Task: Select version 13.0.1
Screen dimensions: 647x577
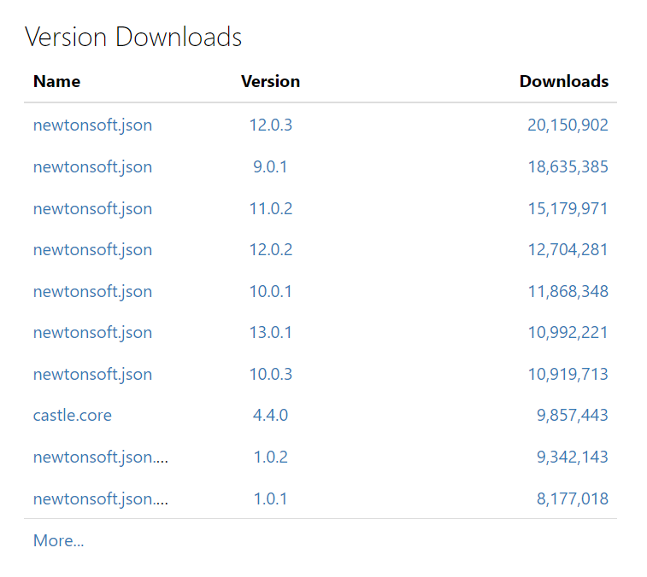Action: [271, 333]
